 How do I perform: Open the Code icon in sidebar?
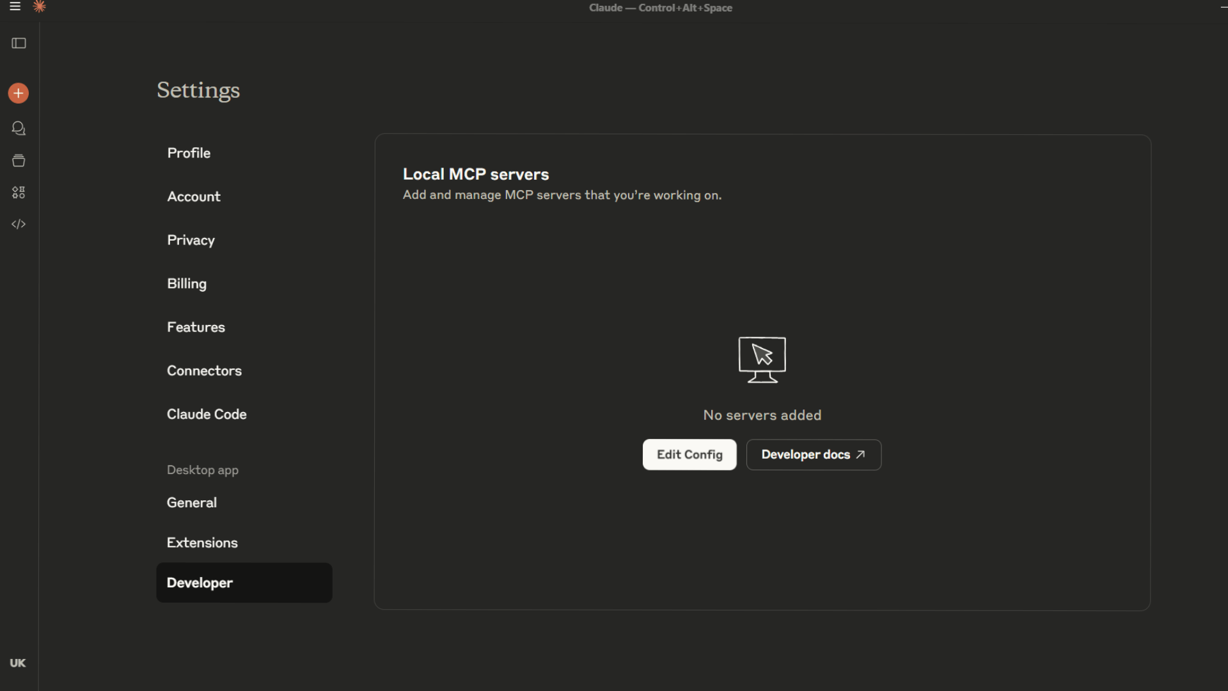[x=19, y=225]
